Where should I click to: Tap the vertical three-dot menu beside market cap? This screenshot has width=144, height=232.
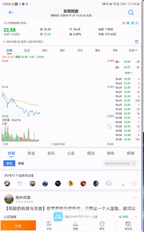(x=138, y=31)
